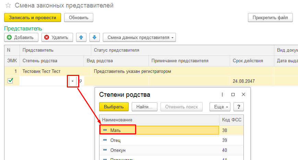Click the Прикрепить файл button

(x=270, y=17)
